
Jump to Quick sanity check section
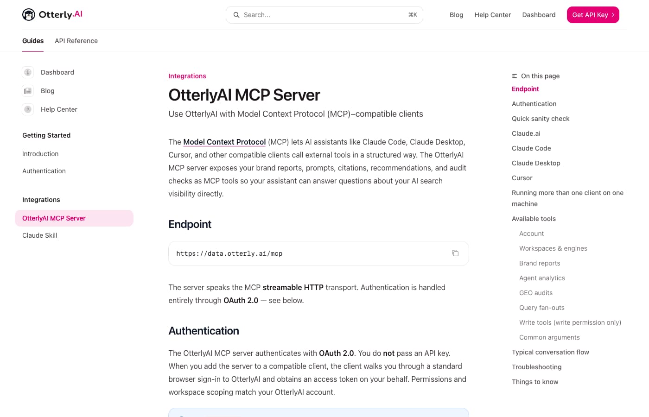pos(541,119)
